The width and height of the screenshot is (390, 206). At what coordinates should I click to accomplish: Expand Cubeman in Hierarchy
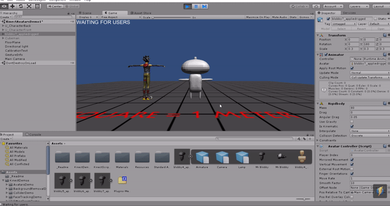[x=3, y=38]
